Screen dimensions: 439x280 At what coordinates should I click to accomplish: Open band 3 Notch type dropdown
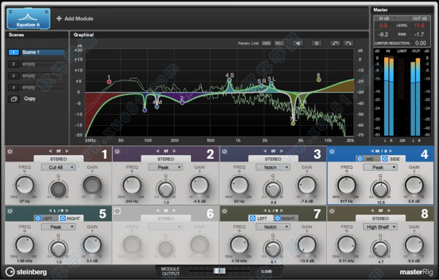click(x=273, y=167)
